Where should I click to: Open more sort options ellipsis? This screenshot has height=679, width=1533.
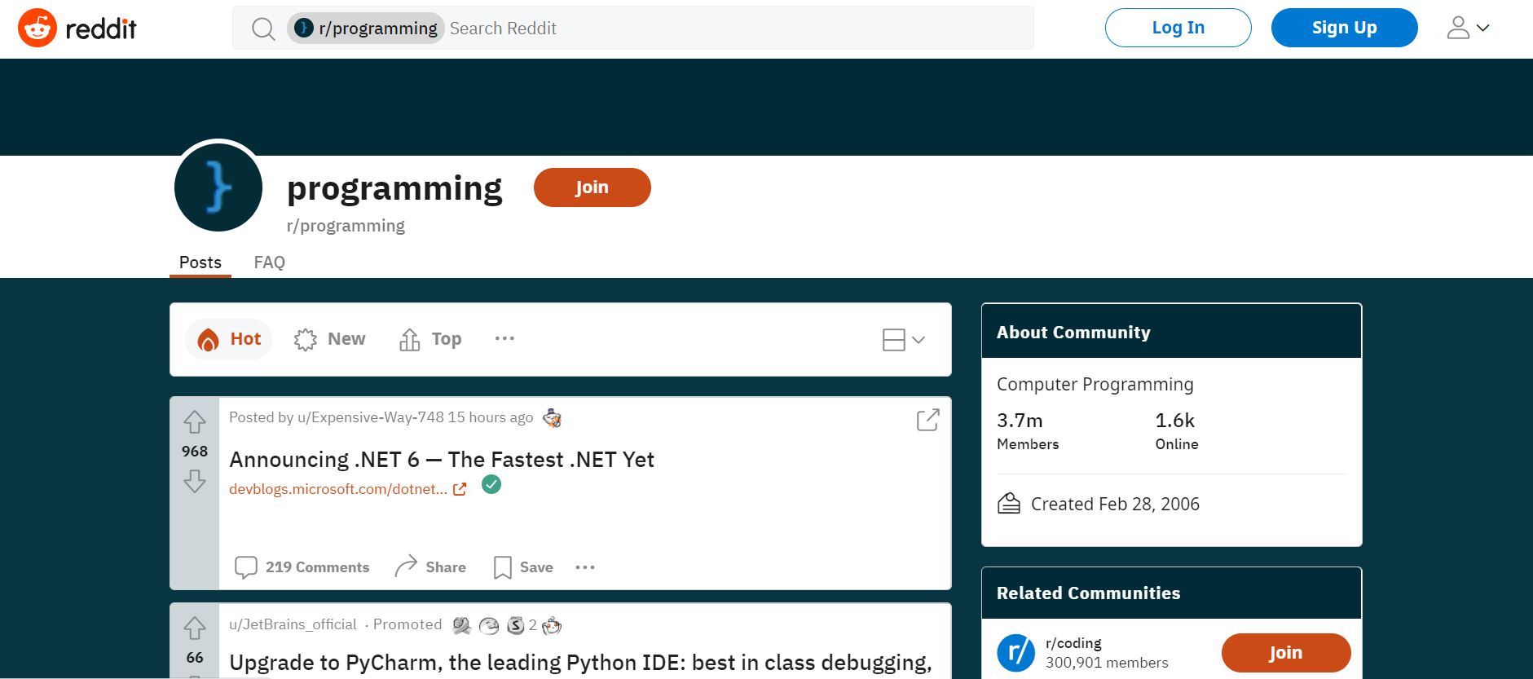pos(504,338)
